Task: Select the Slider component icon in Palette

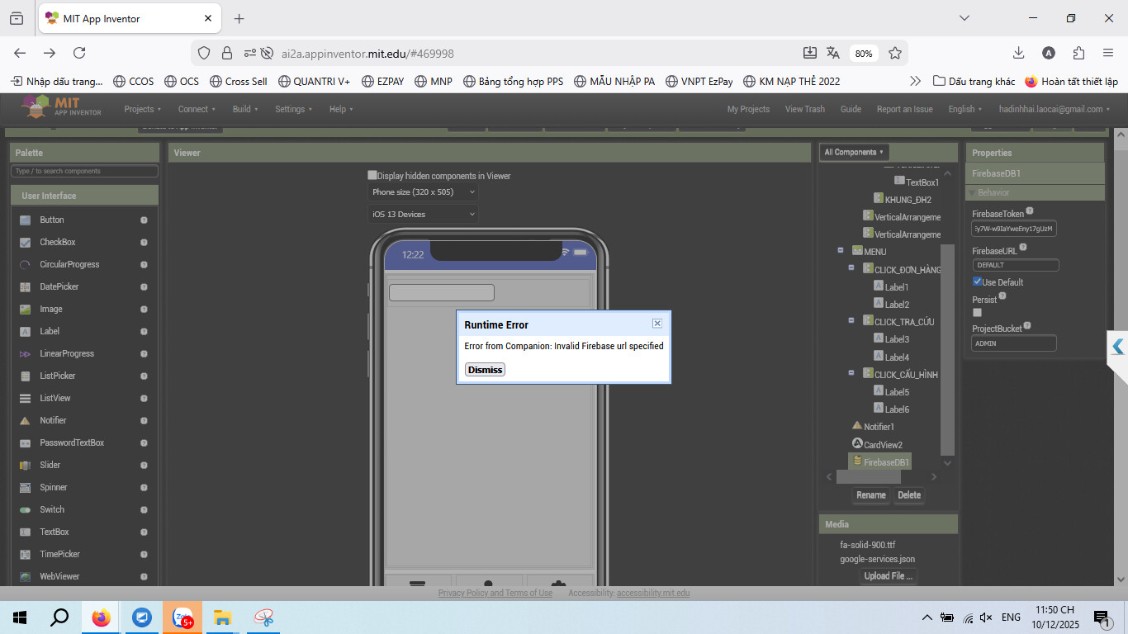Action: 25,466
